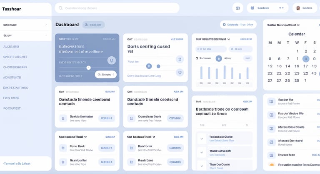Expand the first sidebar item chevron

46,25
